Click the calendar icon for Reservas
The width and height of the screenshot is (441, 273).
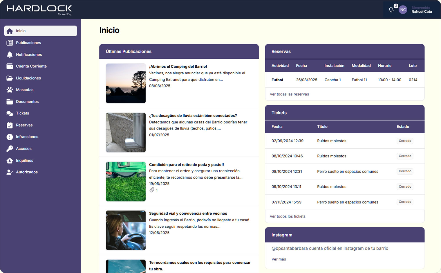click(x=10, y=125)
